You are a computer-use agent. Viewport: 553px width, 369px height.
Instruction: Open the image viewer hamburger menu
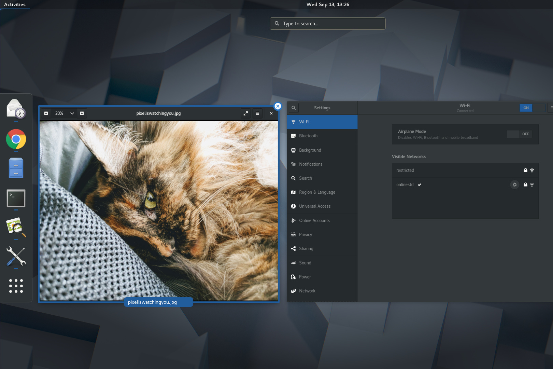[x=257, y=113]
